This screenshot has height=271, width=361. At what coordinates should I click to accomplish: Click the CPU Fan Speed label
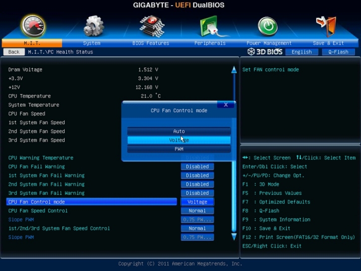[27, 113]
